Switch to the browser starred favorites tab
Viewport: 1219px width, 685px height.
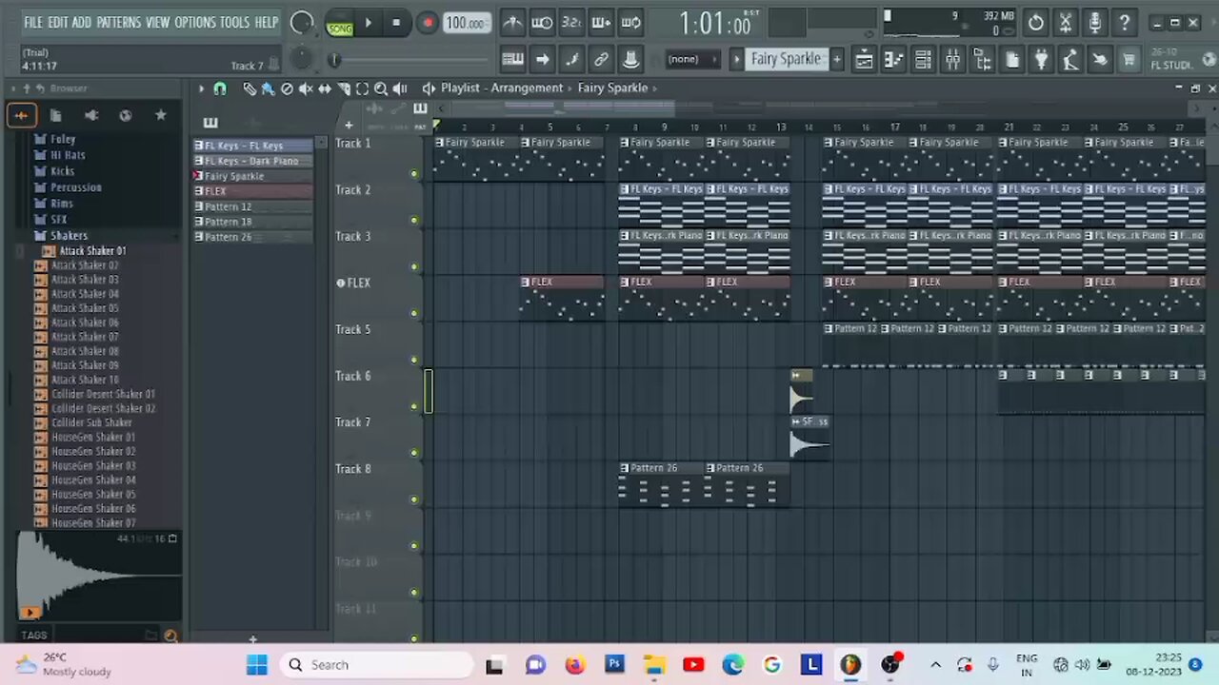coord(161,115)
